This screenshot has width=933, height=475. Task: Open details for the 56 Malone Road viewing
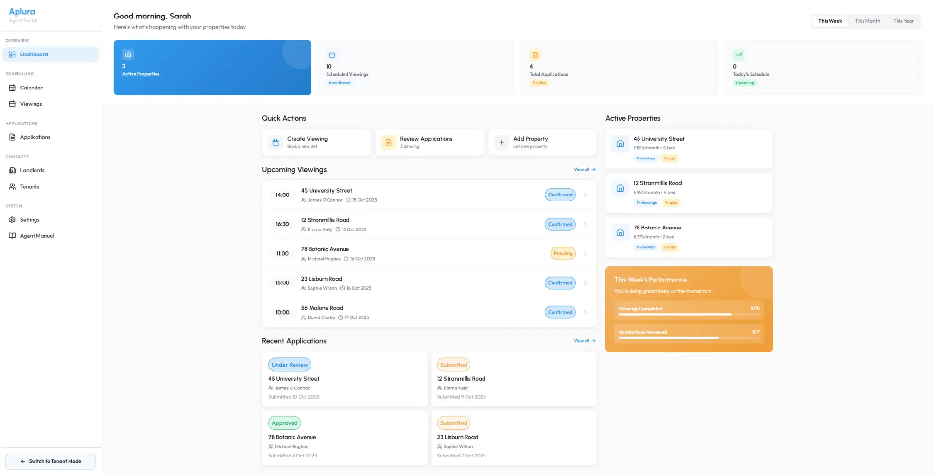click(x=585, y=312)
